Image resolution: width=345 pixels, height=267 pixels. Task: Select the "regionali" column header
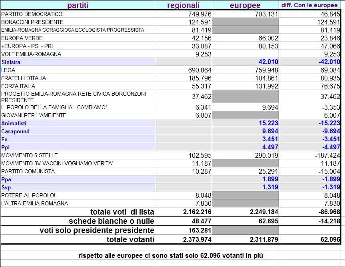pos(183,5)
